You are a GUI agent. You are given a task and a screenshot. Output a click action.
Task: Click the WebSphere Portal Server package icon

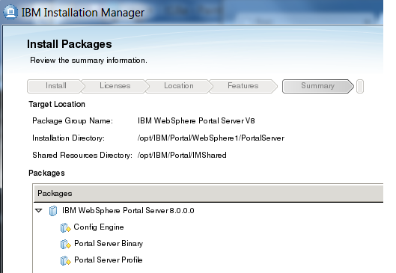(x=53, y=211)
